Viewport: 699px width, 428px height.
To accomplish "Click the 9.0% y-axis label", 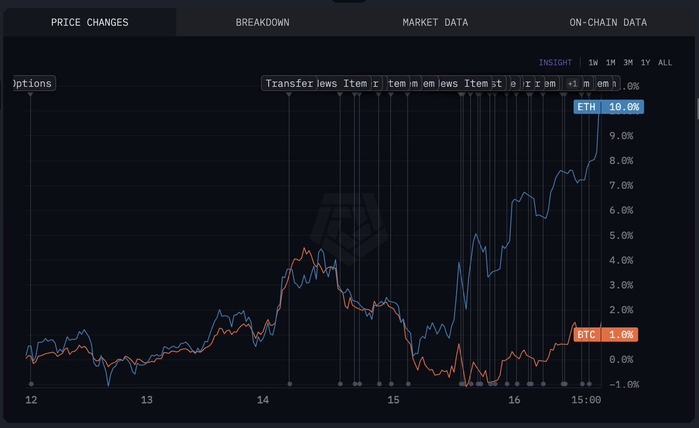I will click(x=620, y=136).
